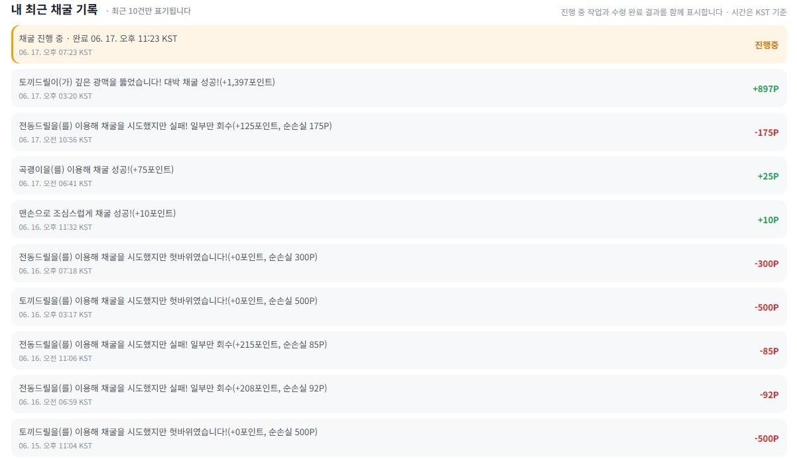The height and width of the screenshot is (459, 797).
Task: Open the 토끼드릴 대박 채굴 성공 record
Action: point(398,88)
